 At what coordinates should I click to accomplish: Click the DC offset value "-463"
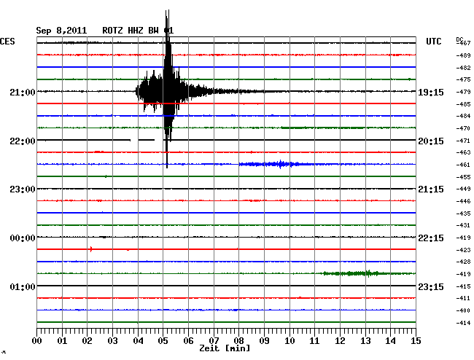[x=463, y=152]
